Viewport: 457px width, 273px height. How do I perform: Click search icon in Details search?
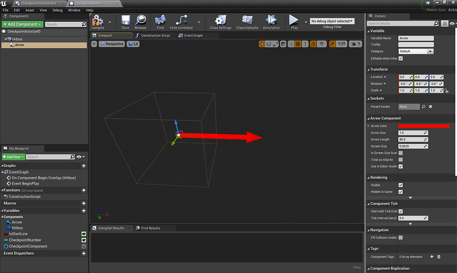click(436, 23)
